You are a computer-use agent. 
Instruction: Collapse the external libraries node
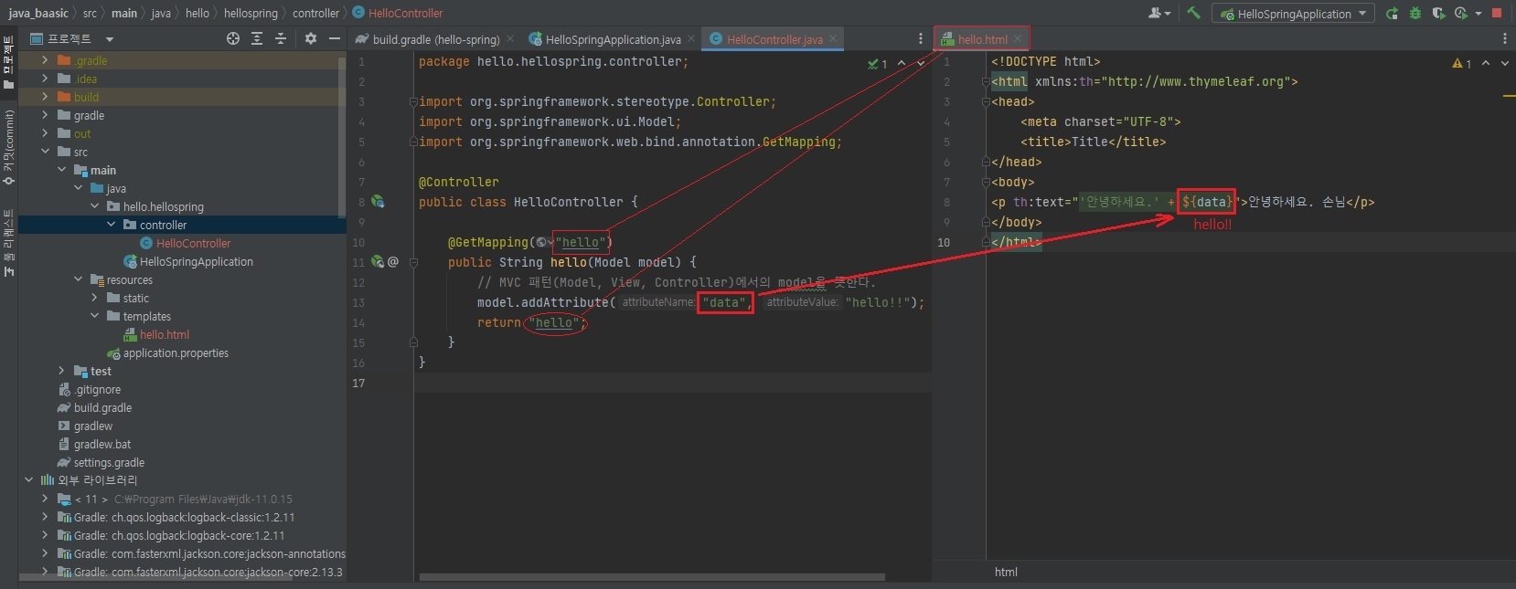tap(28, 480)
